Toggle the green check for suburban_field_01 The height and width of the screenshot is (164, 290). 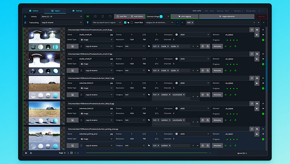263,89
